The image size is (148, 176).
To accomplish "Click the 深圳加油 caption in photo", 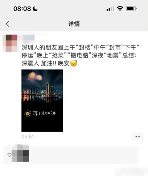I will (44, 113).
